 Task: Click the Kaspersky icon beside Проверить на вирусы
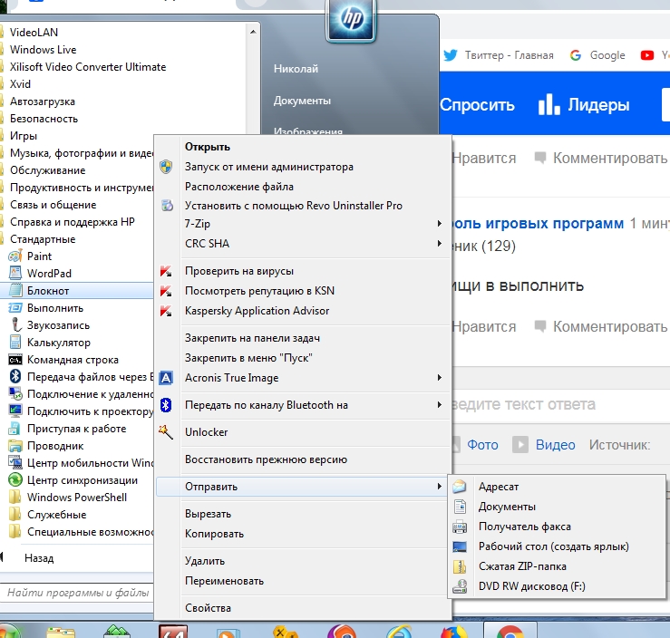tap(166, 271)
